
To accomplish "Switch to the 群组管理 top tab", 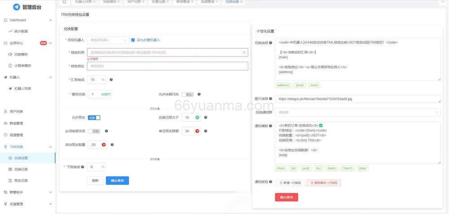I will tap(185, 2).
